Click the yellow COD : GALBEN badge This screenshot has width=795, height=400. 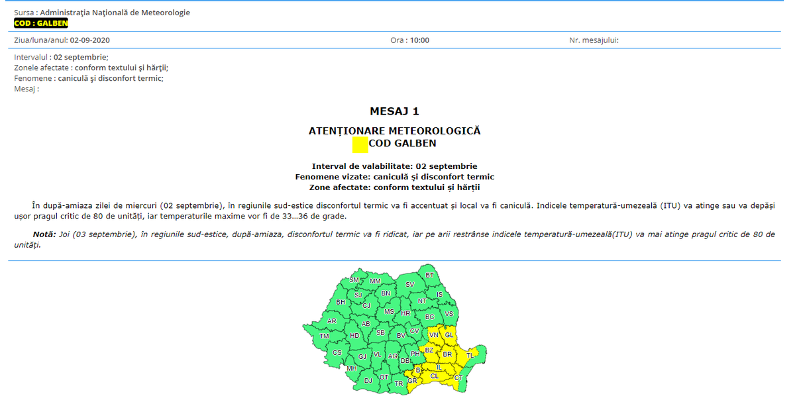coord(41,23)
